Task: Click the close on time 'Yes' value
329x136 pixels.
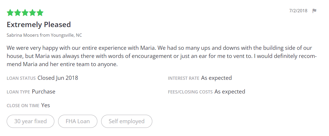Action: point(46,105)
